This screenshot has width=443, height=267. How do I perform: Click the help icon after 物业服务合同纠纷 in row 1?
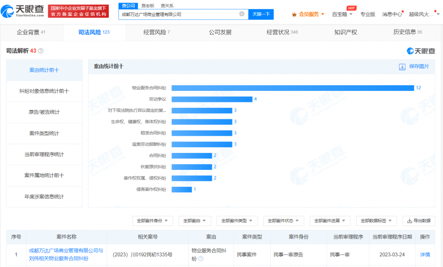click(201, 259)
